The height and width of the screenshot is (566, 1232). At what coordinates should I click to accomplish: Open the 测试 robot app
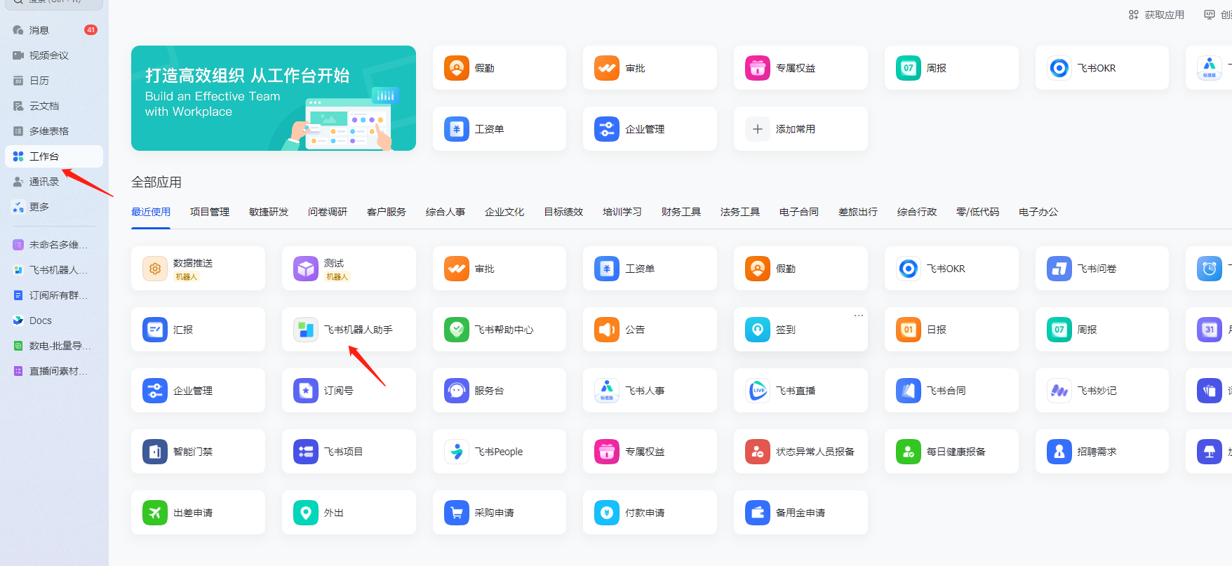tap(349, 269)
